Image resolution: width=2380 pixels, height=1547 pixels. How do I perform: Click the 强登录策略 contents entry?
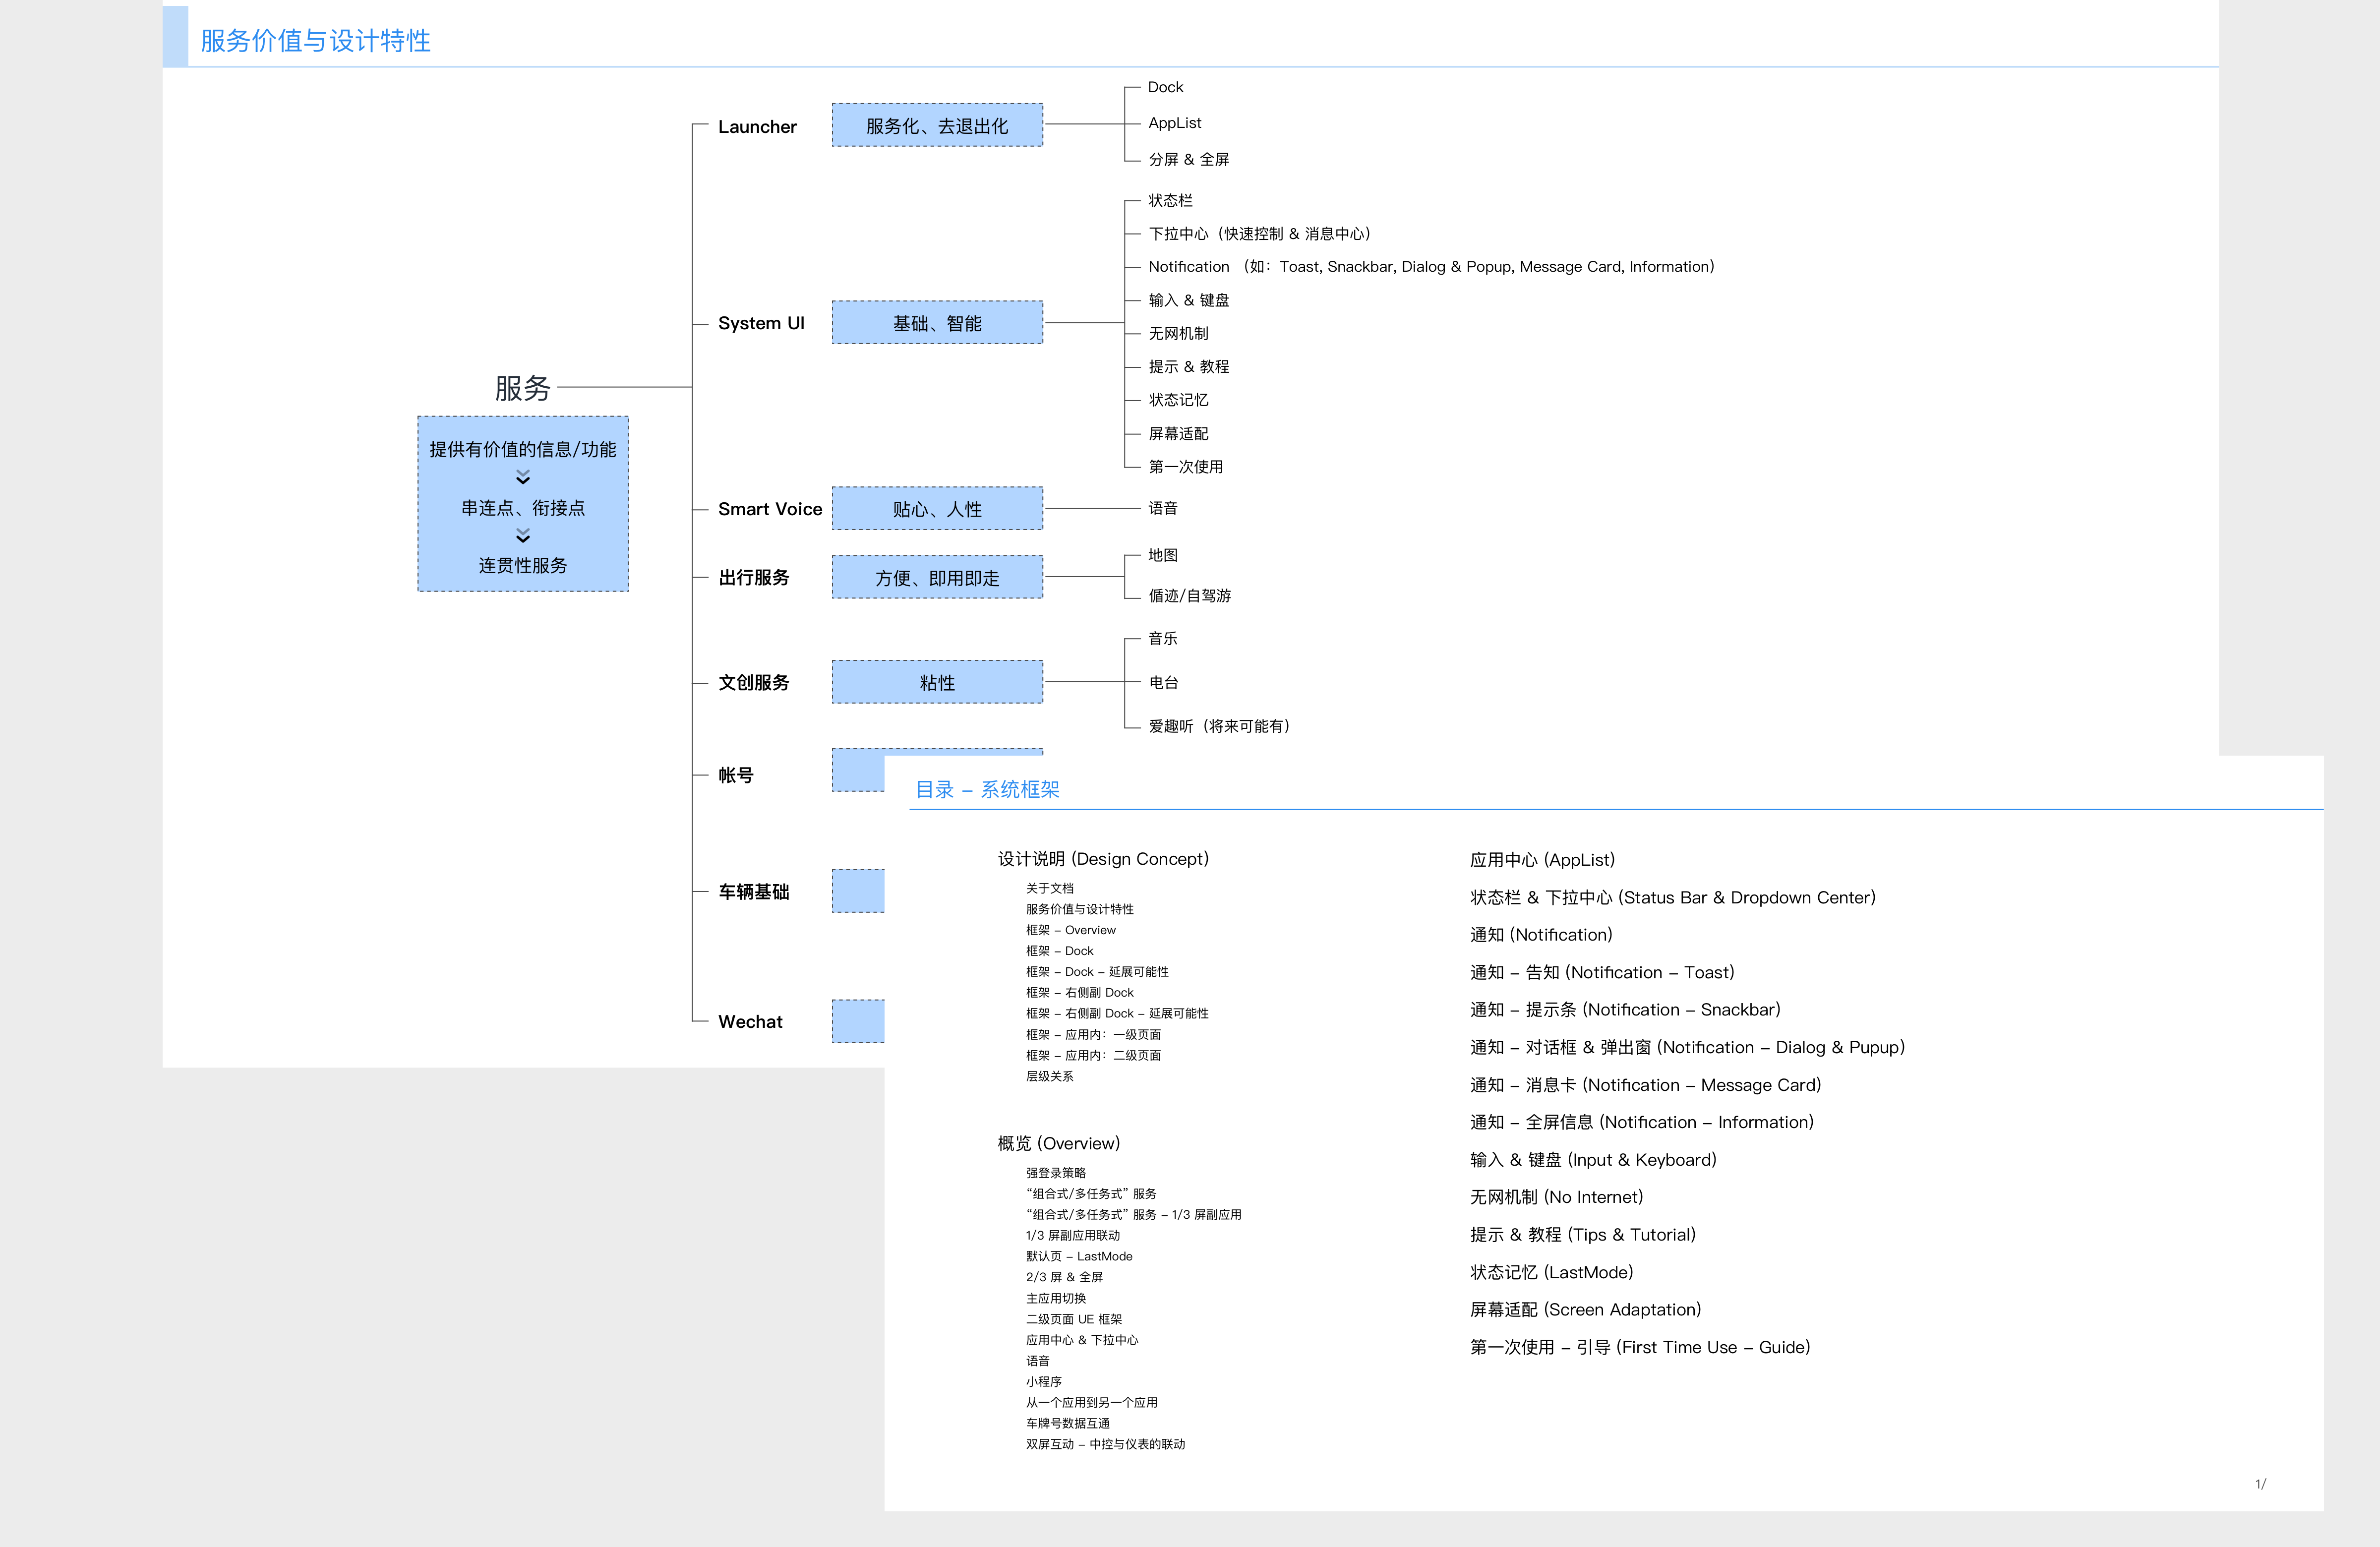pos(1055,1173)
